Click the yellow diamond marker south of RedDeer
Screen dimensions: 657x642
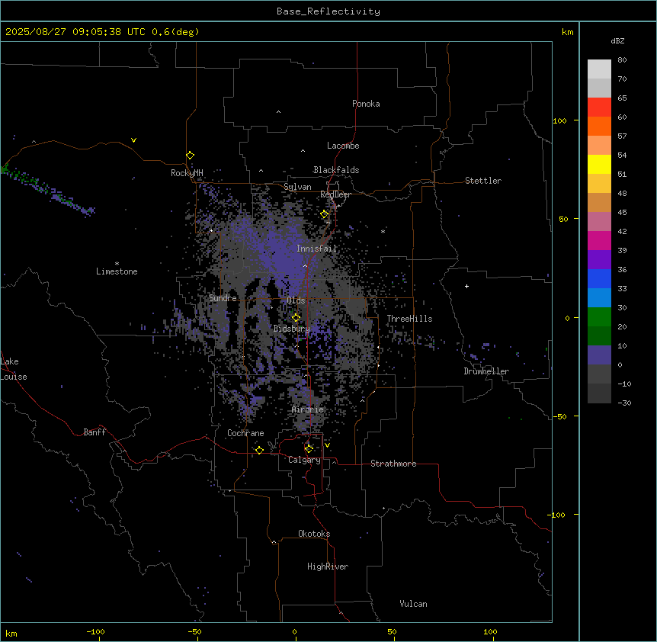[325, 214]
